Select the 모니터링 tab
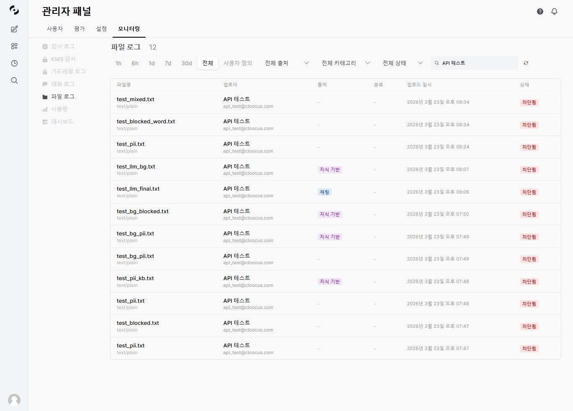 point(129,29)
